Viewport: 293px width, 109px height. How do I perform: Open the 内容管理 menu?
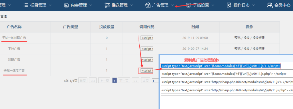79,5
